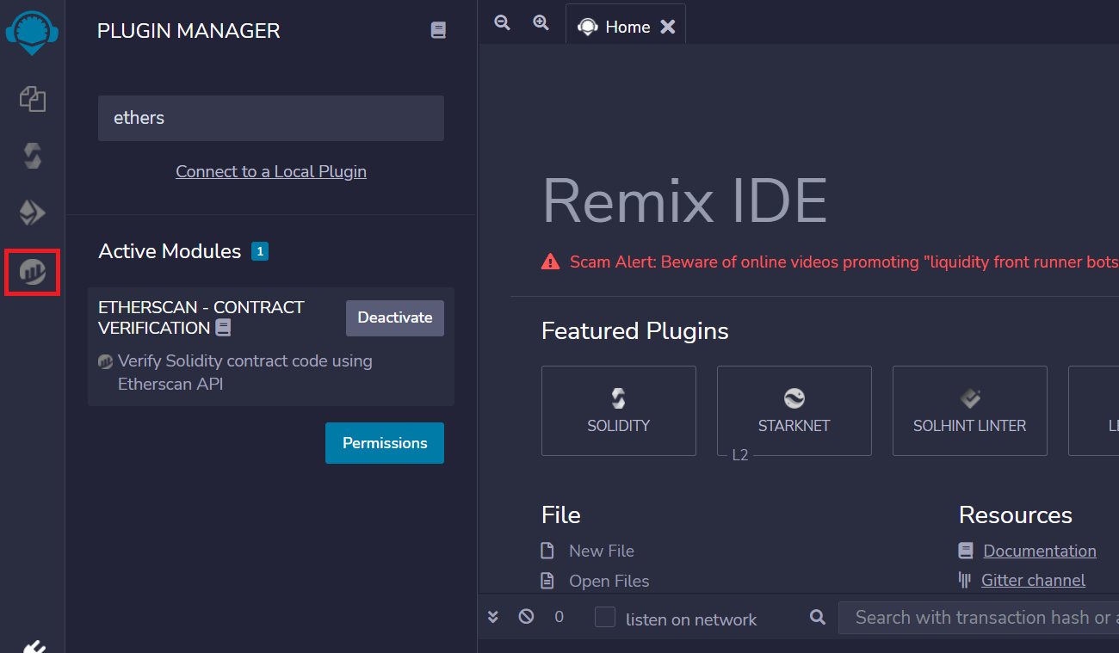
Task: Click Open Files on Home page
Action: pos(609,581)
